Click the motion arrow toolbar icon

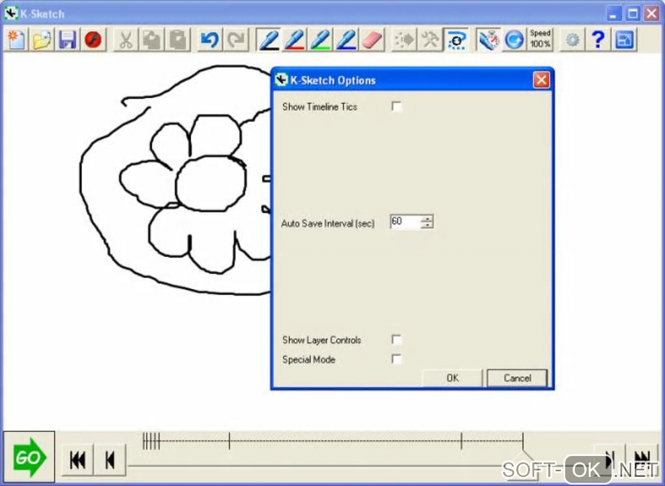[x=404, y=40]
